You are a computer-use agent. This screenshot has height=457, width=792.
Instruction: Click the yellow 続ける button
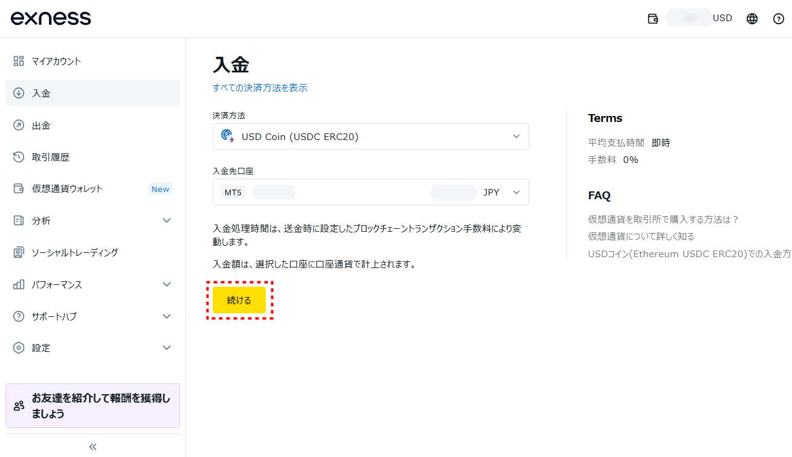point(239,300)
